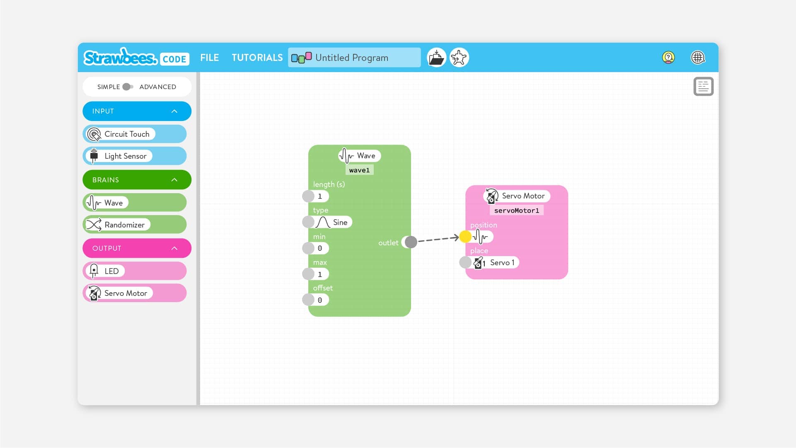Pick the Randomizer block from Brains
The width and height of the screenshot is (796, 448).
coord(124,225)
